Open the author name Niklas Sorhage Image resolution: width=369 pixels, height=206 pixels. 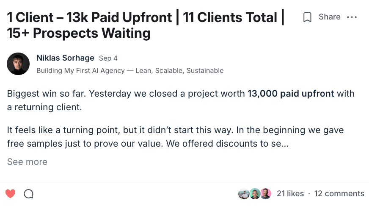tap(65, 58)
